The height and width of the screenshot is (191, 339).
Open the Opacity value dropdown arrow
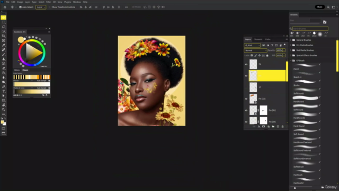[x=284, y=50]
